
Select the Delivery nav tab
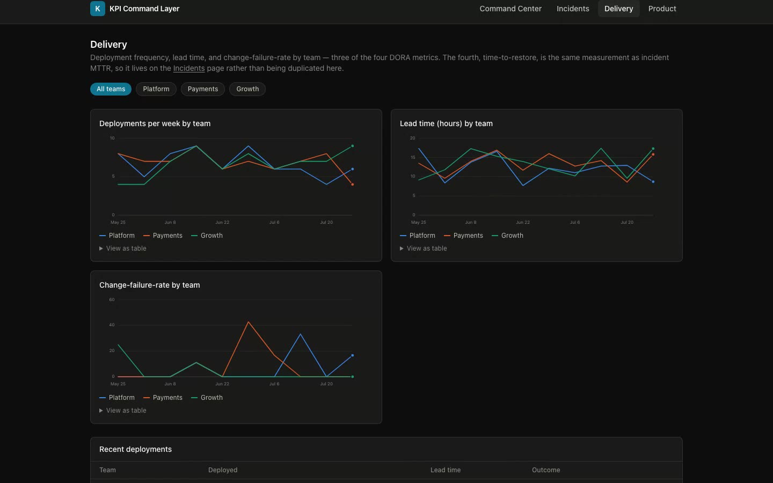619,9
